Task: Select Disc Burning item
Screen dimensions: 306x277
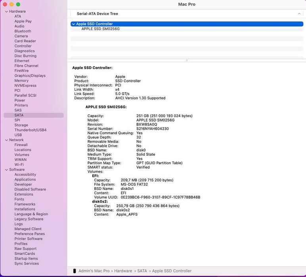Action: point(25,56)
